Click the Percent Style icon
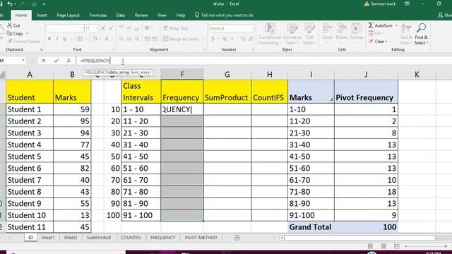 point(225,39)
